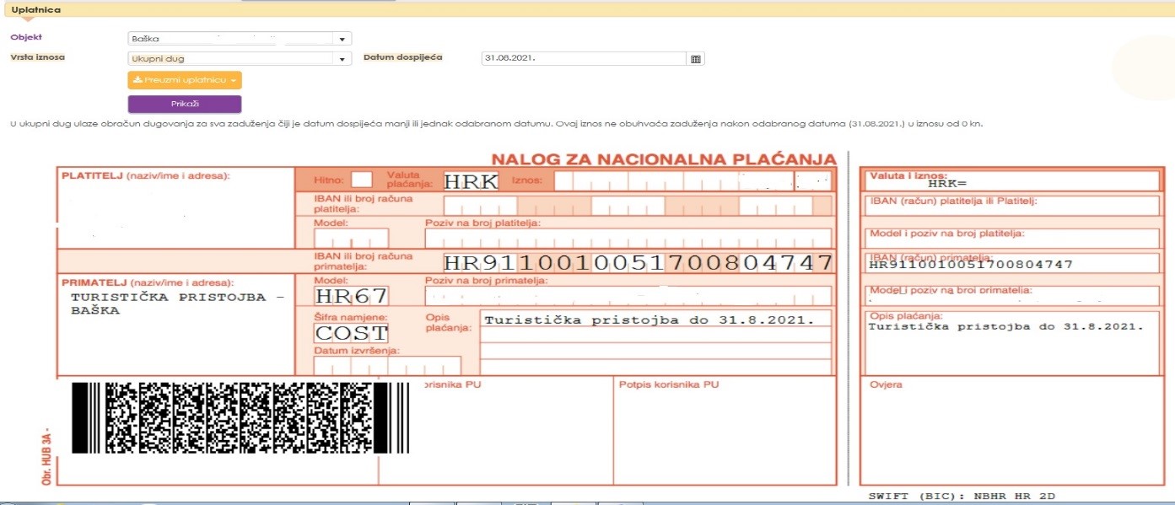Click the Datum izvršenja field
The height and width of the screenshot is (505, 1175).
pos(387,365)
